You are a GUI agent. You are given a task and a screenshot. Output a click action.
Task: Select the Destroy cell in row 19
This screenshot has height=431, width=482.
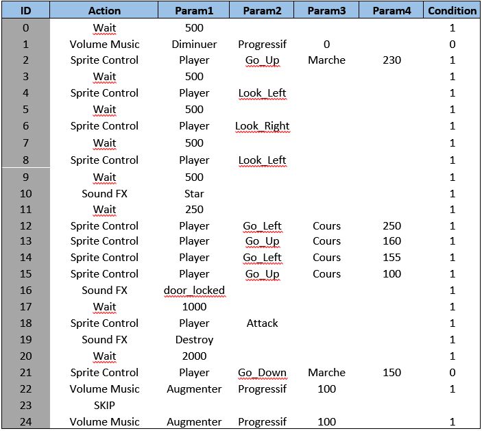tap(194, 340)
